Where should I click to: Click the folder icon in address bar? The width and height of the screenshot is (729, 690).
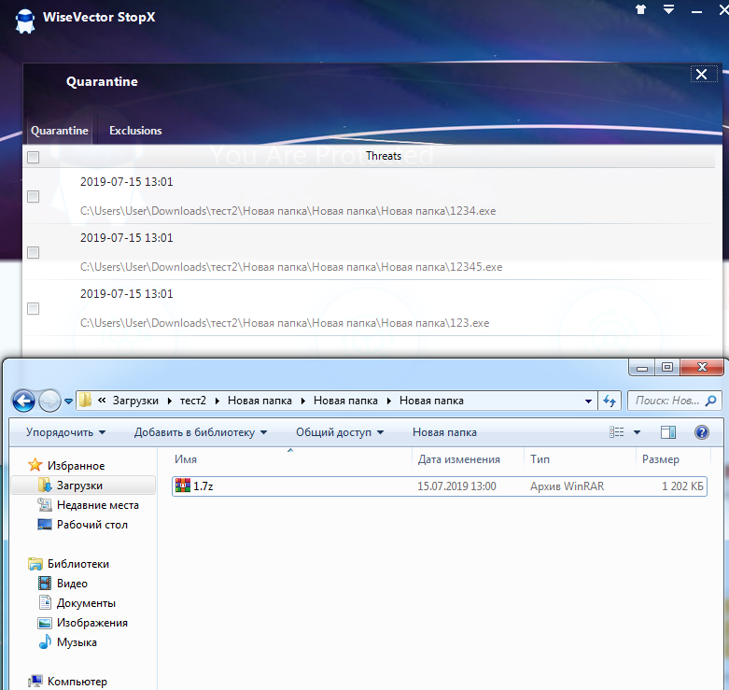85,401
